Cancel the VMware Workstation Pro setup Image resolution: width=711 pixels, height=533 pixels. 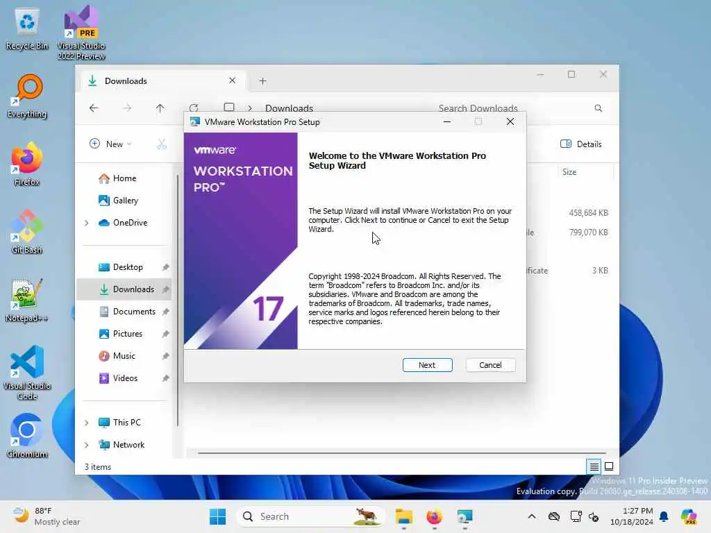point(490,365)
